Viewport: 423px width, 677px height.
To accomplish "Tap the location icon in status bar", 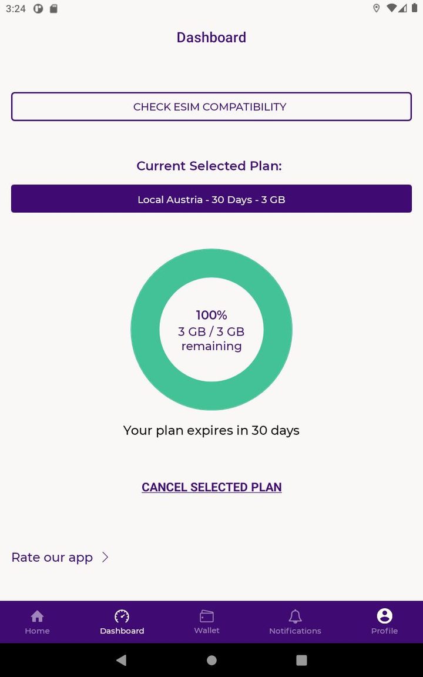I will pyautogui.click(x=377, y=8).
